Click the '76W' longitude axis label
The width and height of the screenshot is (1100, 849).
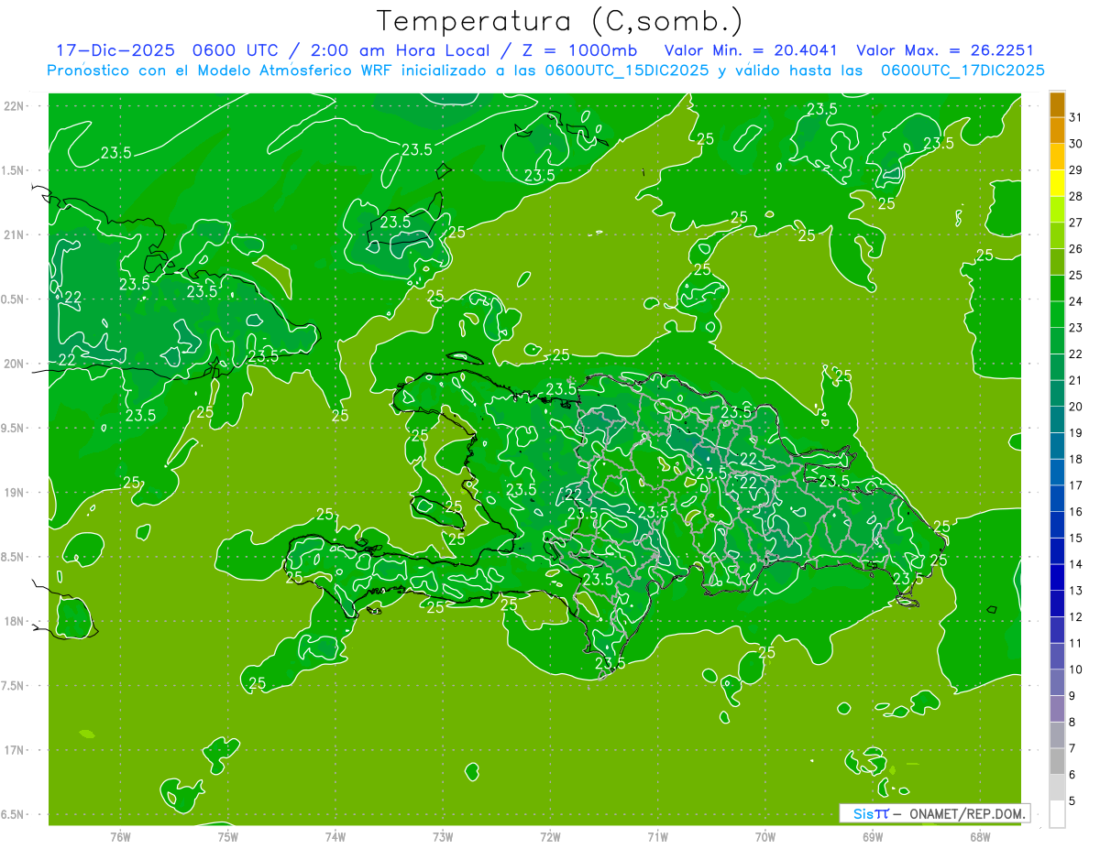coord(120,836)
